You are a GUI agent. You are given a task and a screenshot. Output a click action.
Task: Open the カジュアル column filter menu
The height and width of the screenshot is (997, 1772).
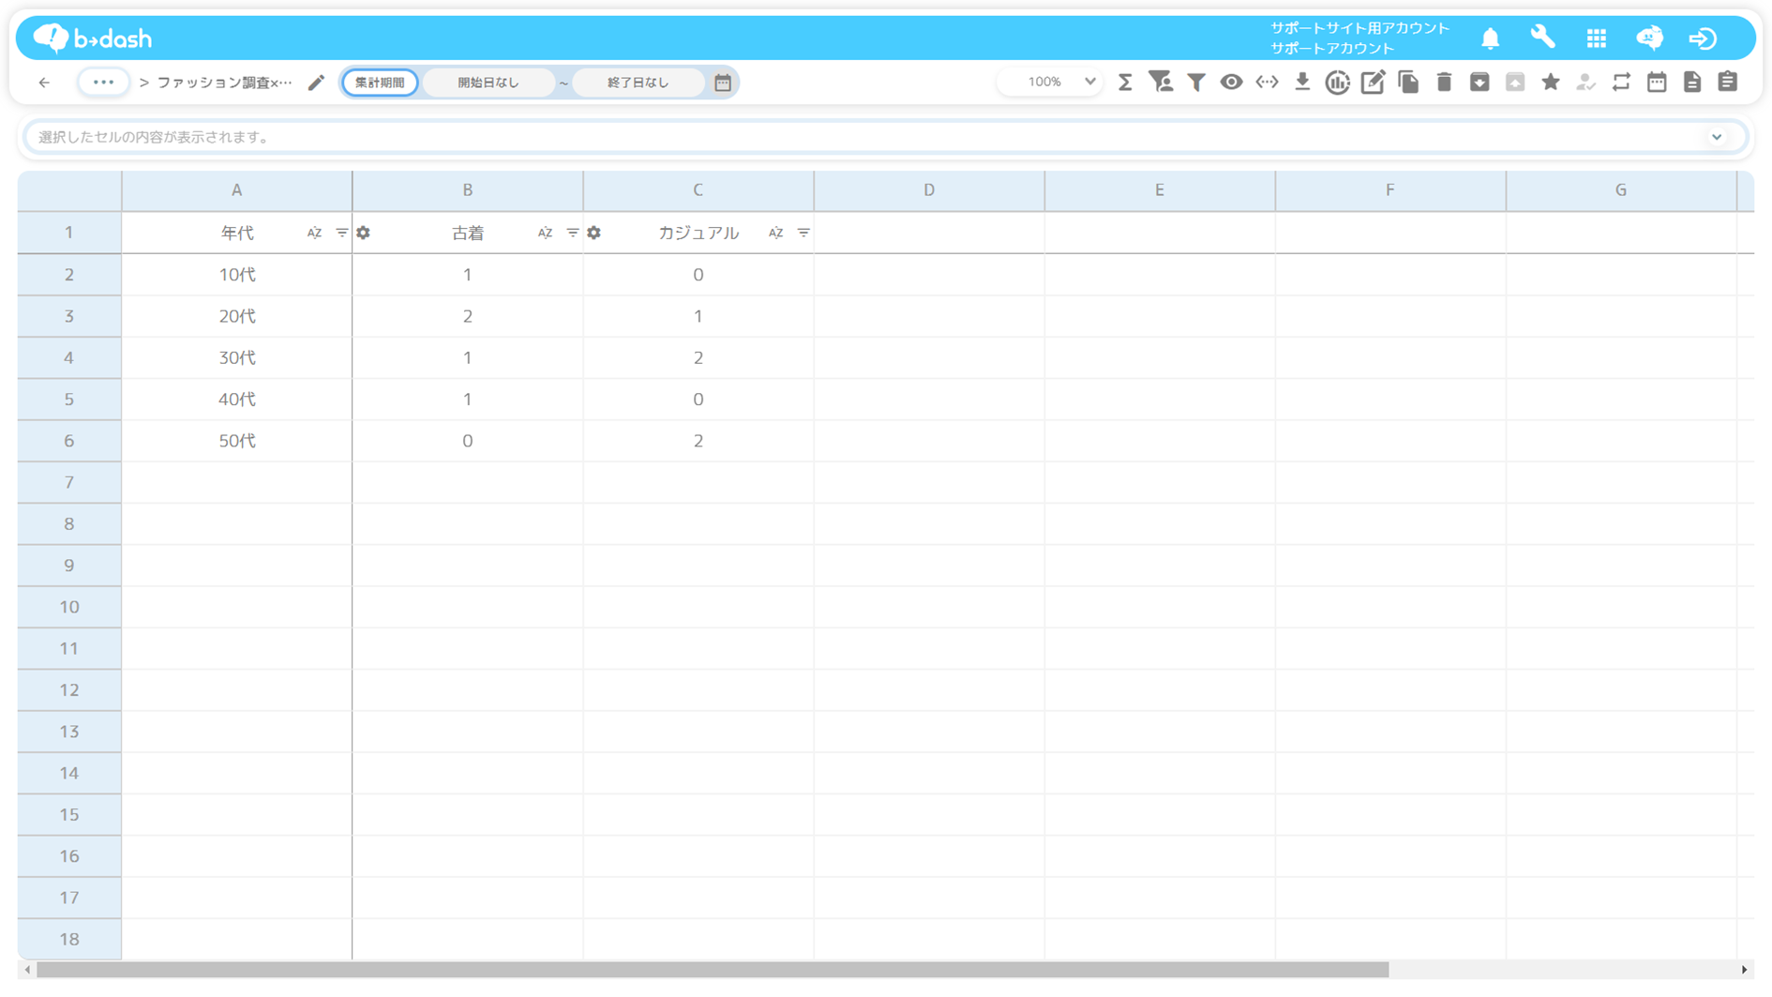coord(803,233)
